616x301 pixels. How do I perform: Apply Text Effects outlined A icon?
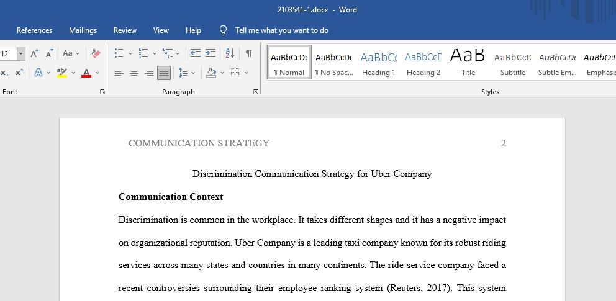[x=38, y=73]
